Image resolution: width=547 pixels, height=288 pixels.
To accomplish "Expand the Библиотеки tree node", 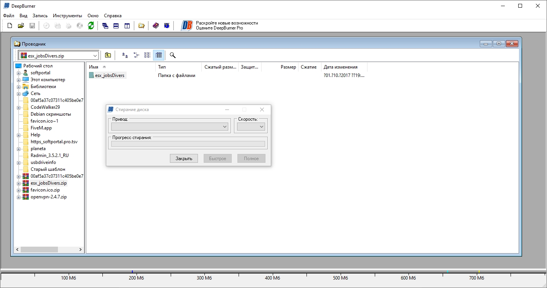I will (18, 87).
